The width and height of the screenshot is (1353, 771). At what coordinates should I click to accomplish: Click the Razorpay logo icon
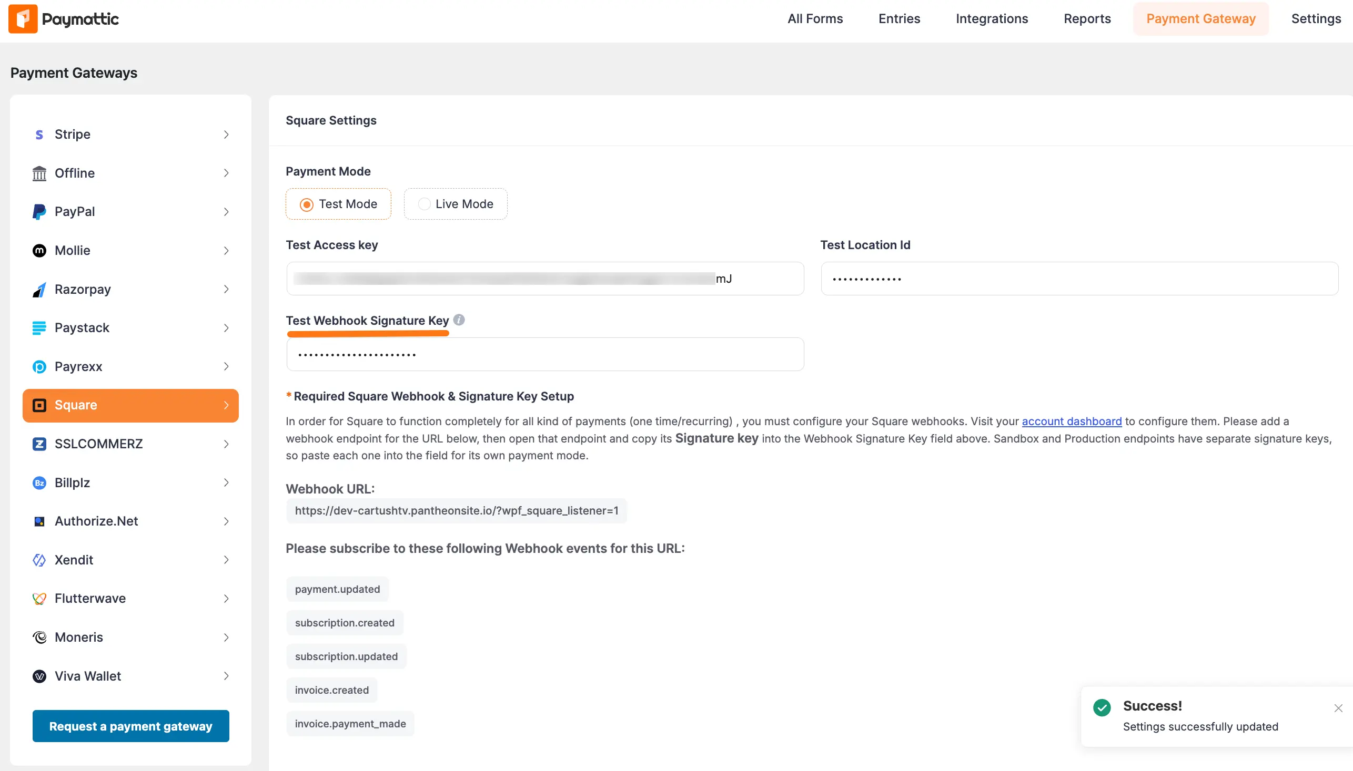[39, 290]
